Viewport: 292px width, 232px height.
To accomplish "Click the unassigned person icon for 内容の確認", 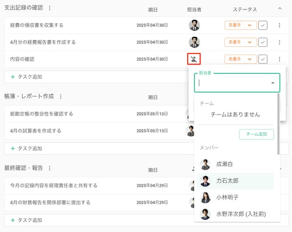I will coord(194,59).
